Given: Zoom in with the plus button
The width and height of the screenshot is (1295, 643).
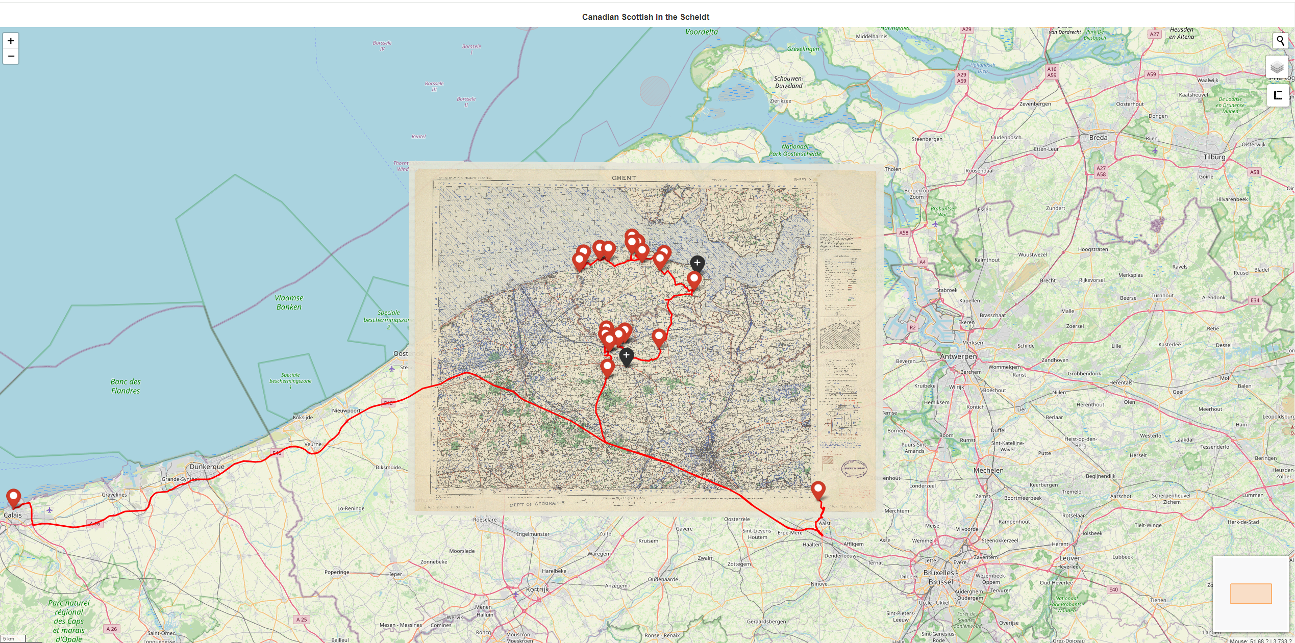Looking at the screenshot, I should (x=11, y=41).
